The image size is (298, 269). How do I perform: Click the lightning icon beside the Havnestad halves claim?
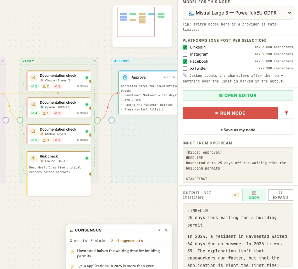pyautogui.click(x=72, y=252)
